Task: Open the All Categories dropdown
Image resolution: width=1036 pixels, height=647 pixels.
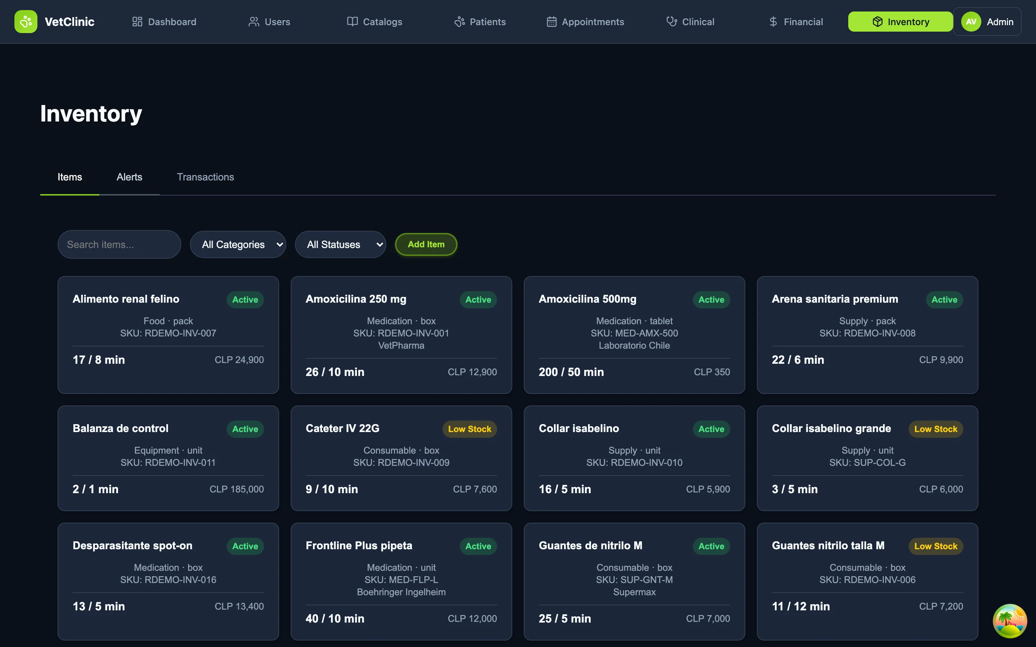Action: pos(238,244)
